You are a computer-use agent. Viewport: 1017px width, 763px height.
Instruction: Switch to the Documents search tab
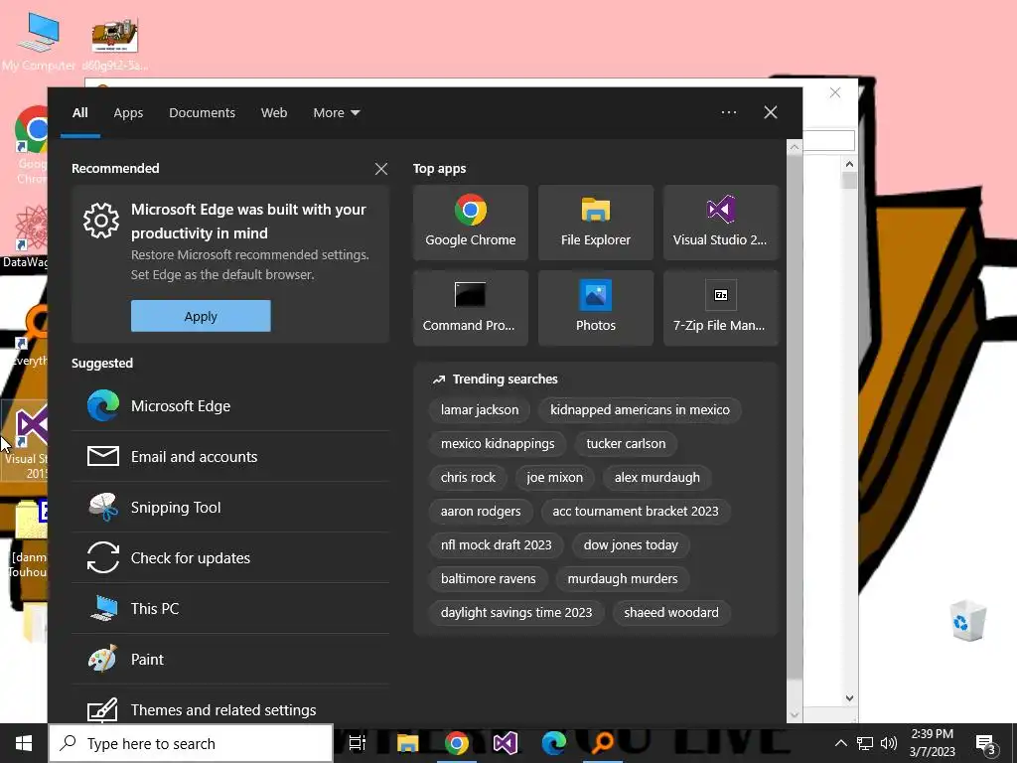coord(202,113)
